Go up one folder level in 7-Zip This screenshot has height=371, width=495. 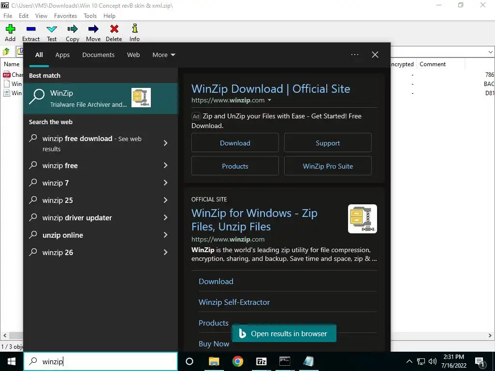point(6,51)
